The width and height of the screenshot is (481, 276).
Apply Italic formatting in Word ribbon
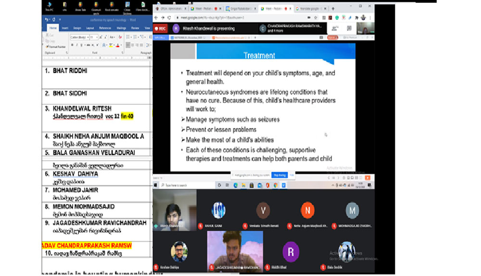click(77, 45)
